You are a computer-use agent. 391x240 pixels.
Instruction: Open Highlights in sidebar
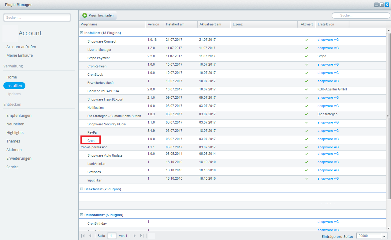coord(15,133)
